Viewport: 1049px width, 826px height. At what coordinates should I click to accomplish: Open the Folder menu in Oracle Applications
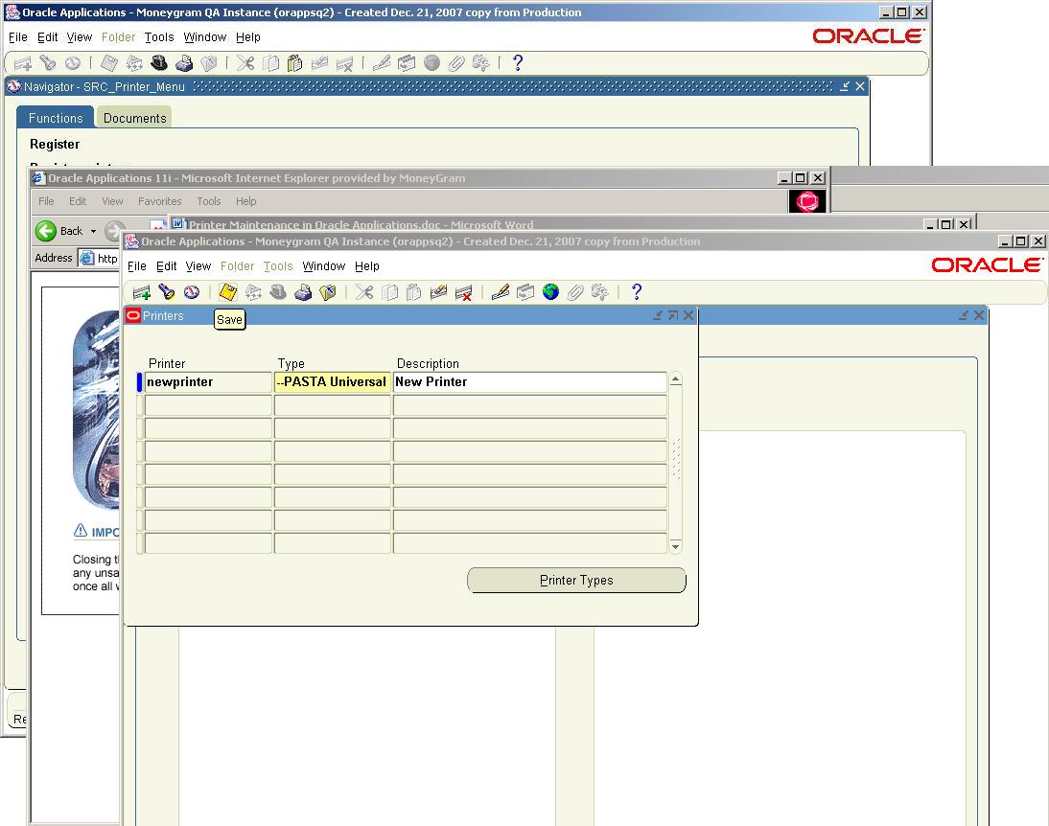[237, 266]
